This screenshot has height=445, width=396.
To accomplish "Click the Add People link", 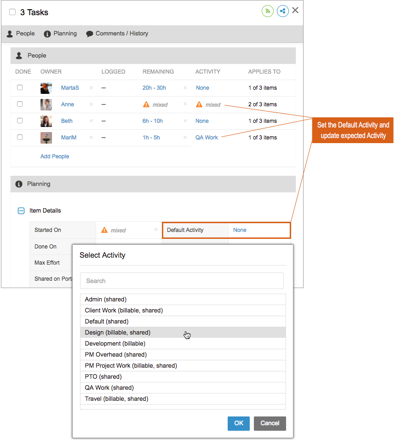I will [x=54, y=156].
